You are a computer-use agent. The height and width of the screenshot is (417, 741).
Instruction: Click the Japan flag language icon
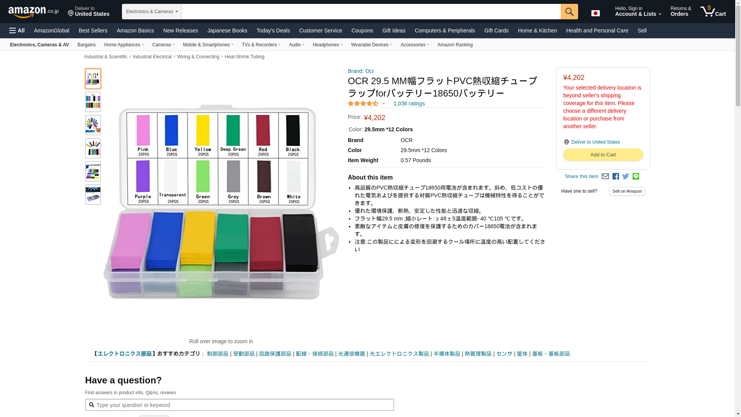point(595,13)
